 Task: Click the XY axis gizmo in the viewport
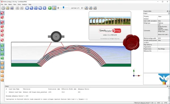[137, 73]
